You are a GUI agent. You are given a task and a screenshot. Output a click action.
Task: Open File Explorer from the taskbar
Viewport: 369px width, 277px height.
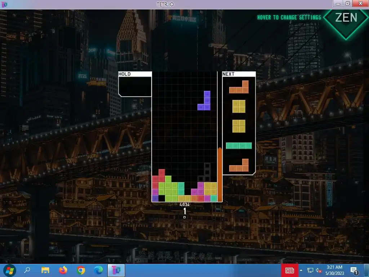(45, 270)
